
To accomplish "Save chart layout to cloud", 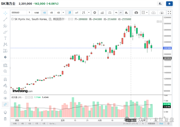I will (x=162, y=13).
